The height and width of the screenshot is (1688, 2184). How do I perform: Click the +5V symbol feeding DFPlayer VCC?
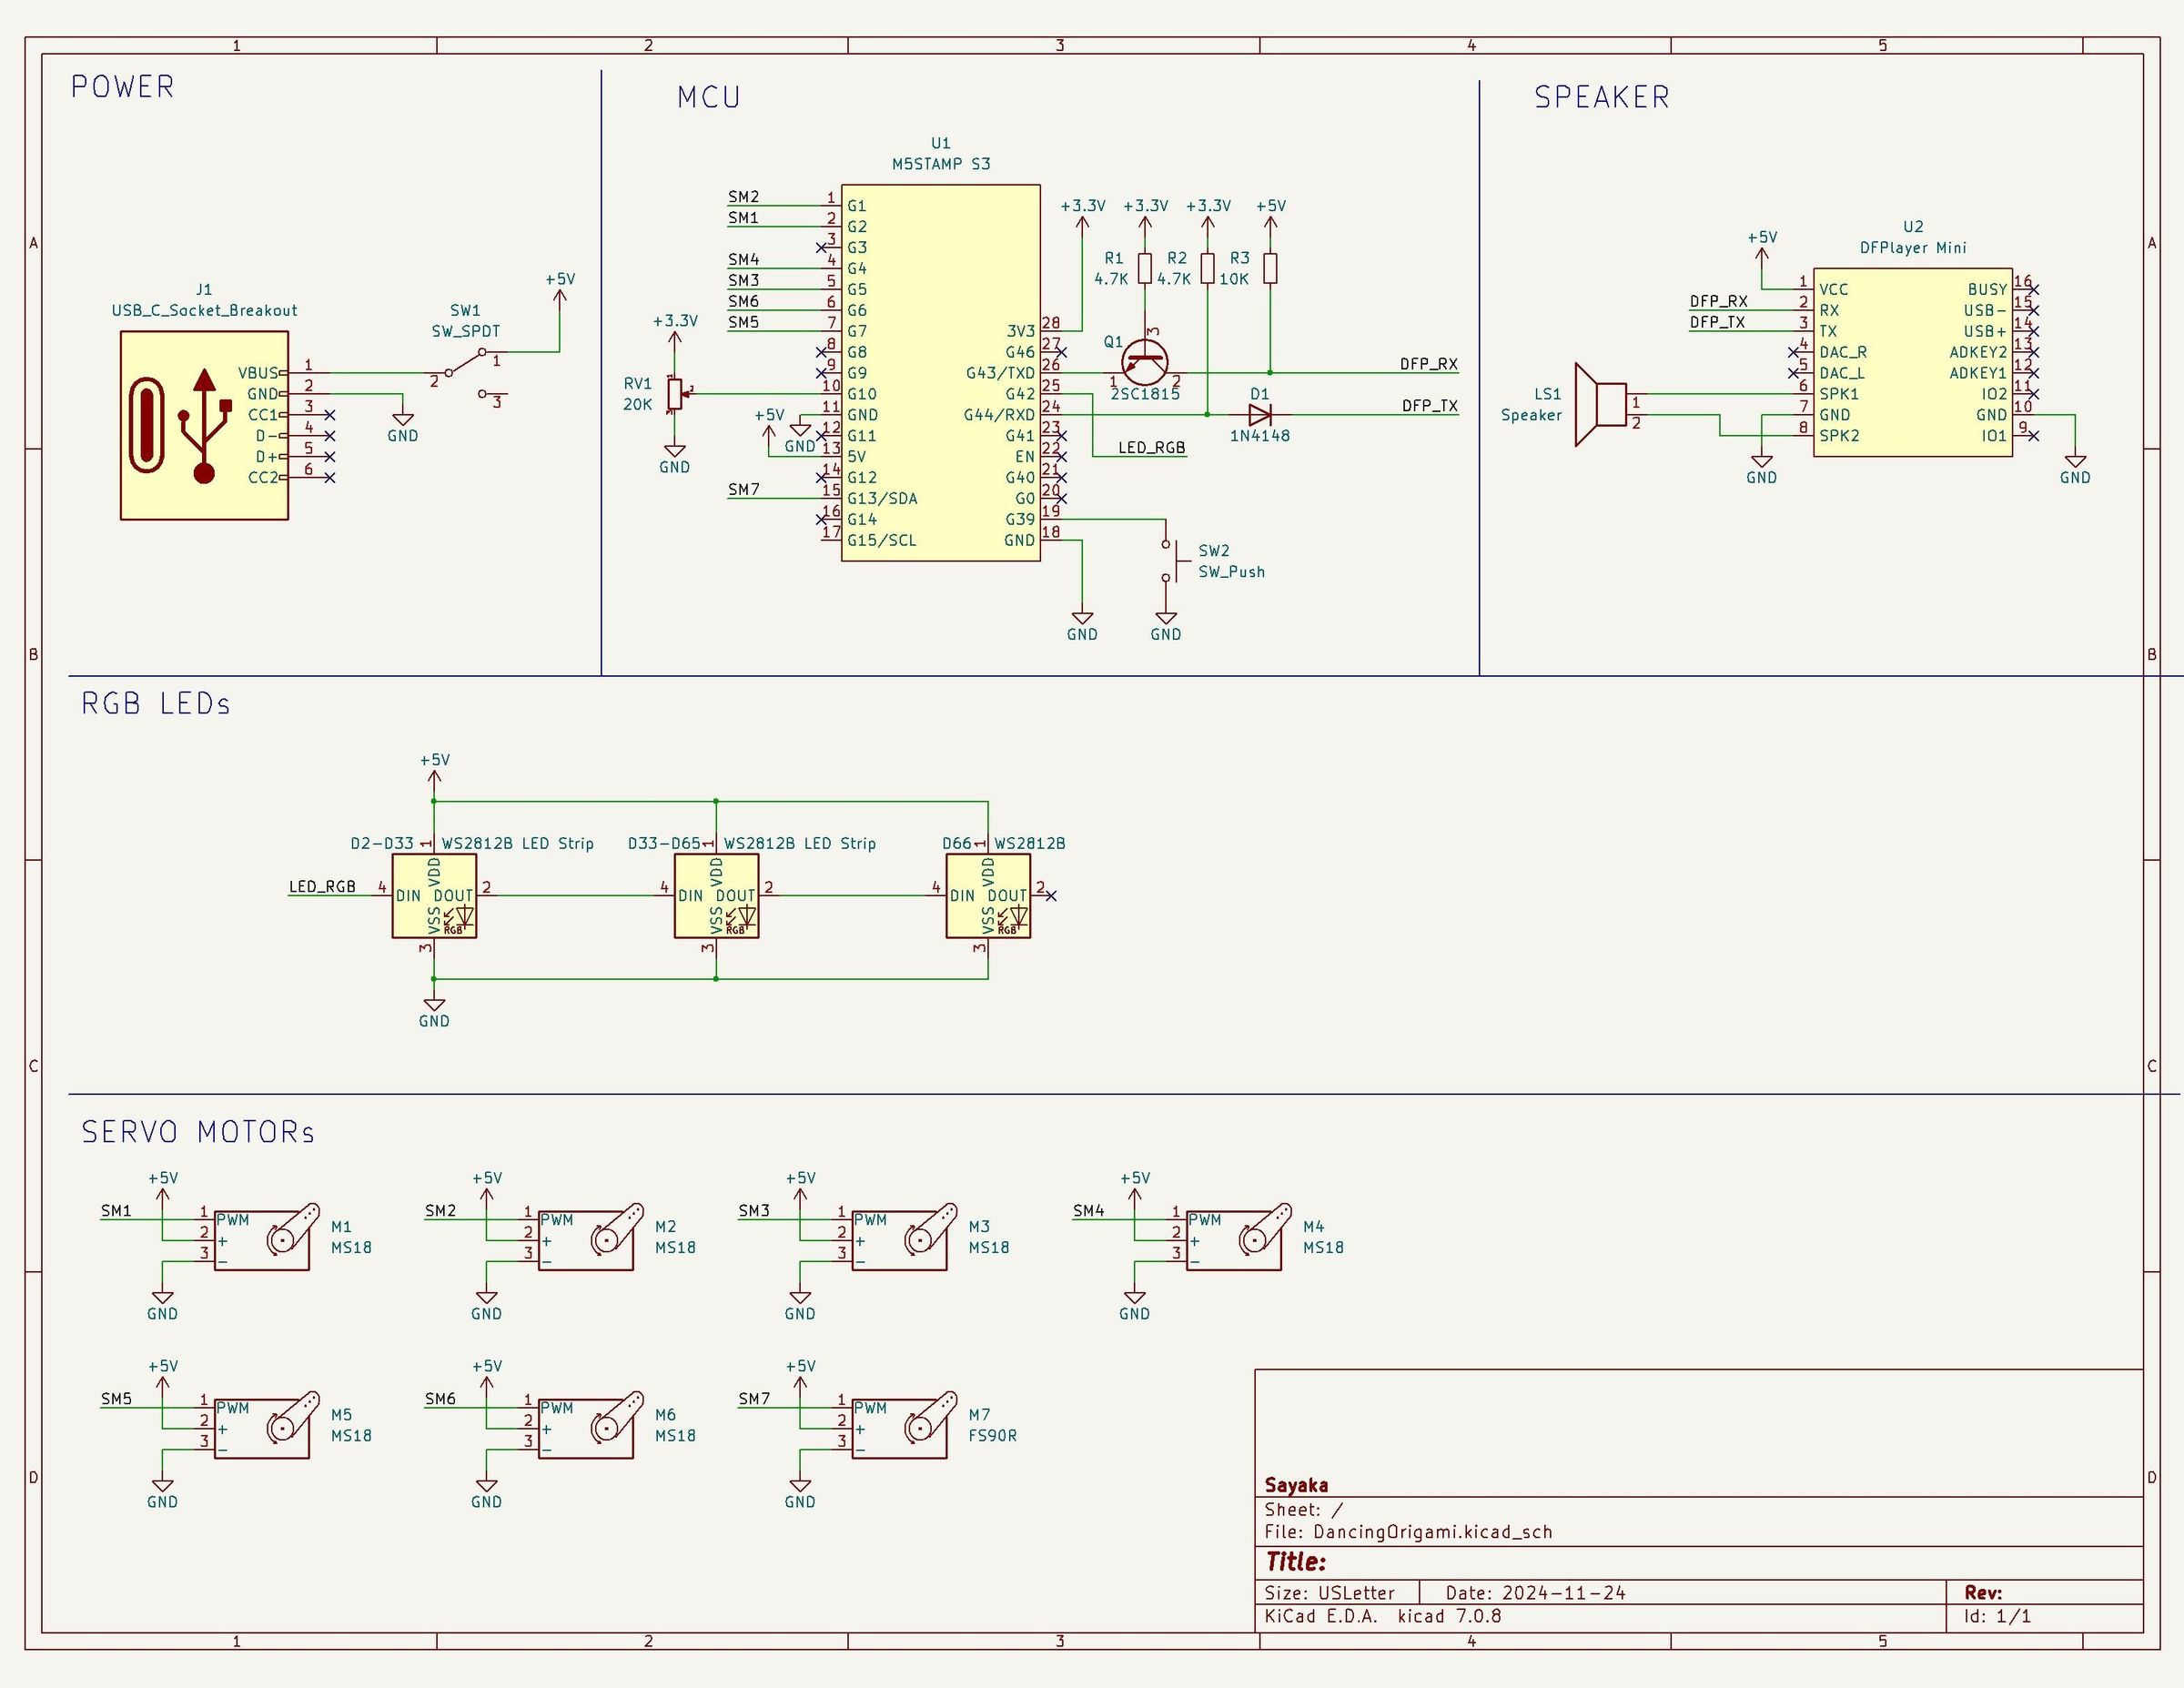pyautogui.click(x=1762, y=248)
